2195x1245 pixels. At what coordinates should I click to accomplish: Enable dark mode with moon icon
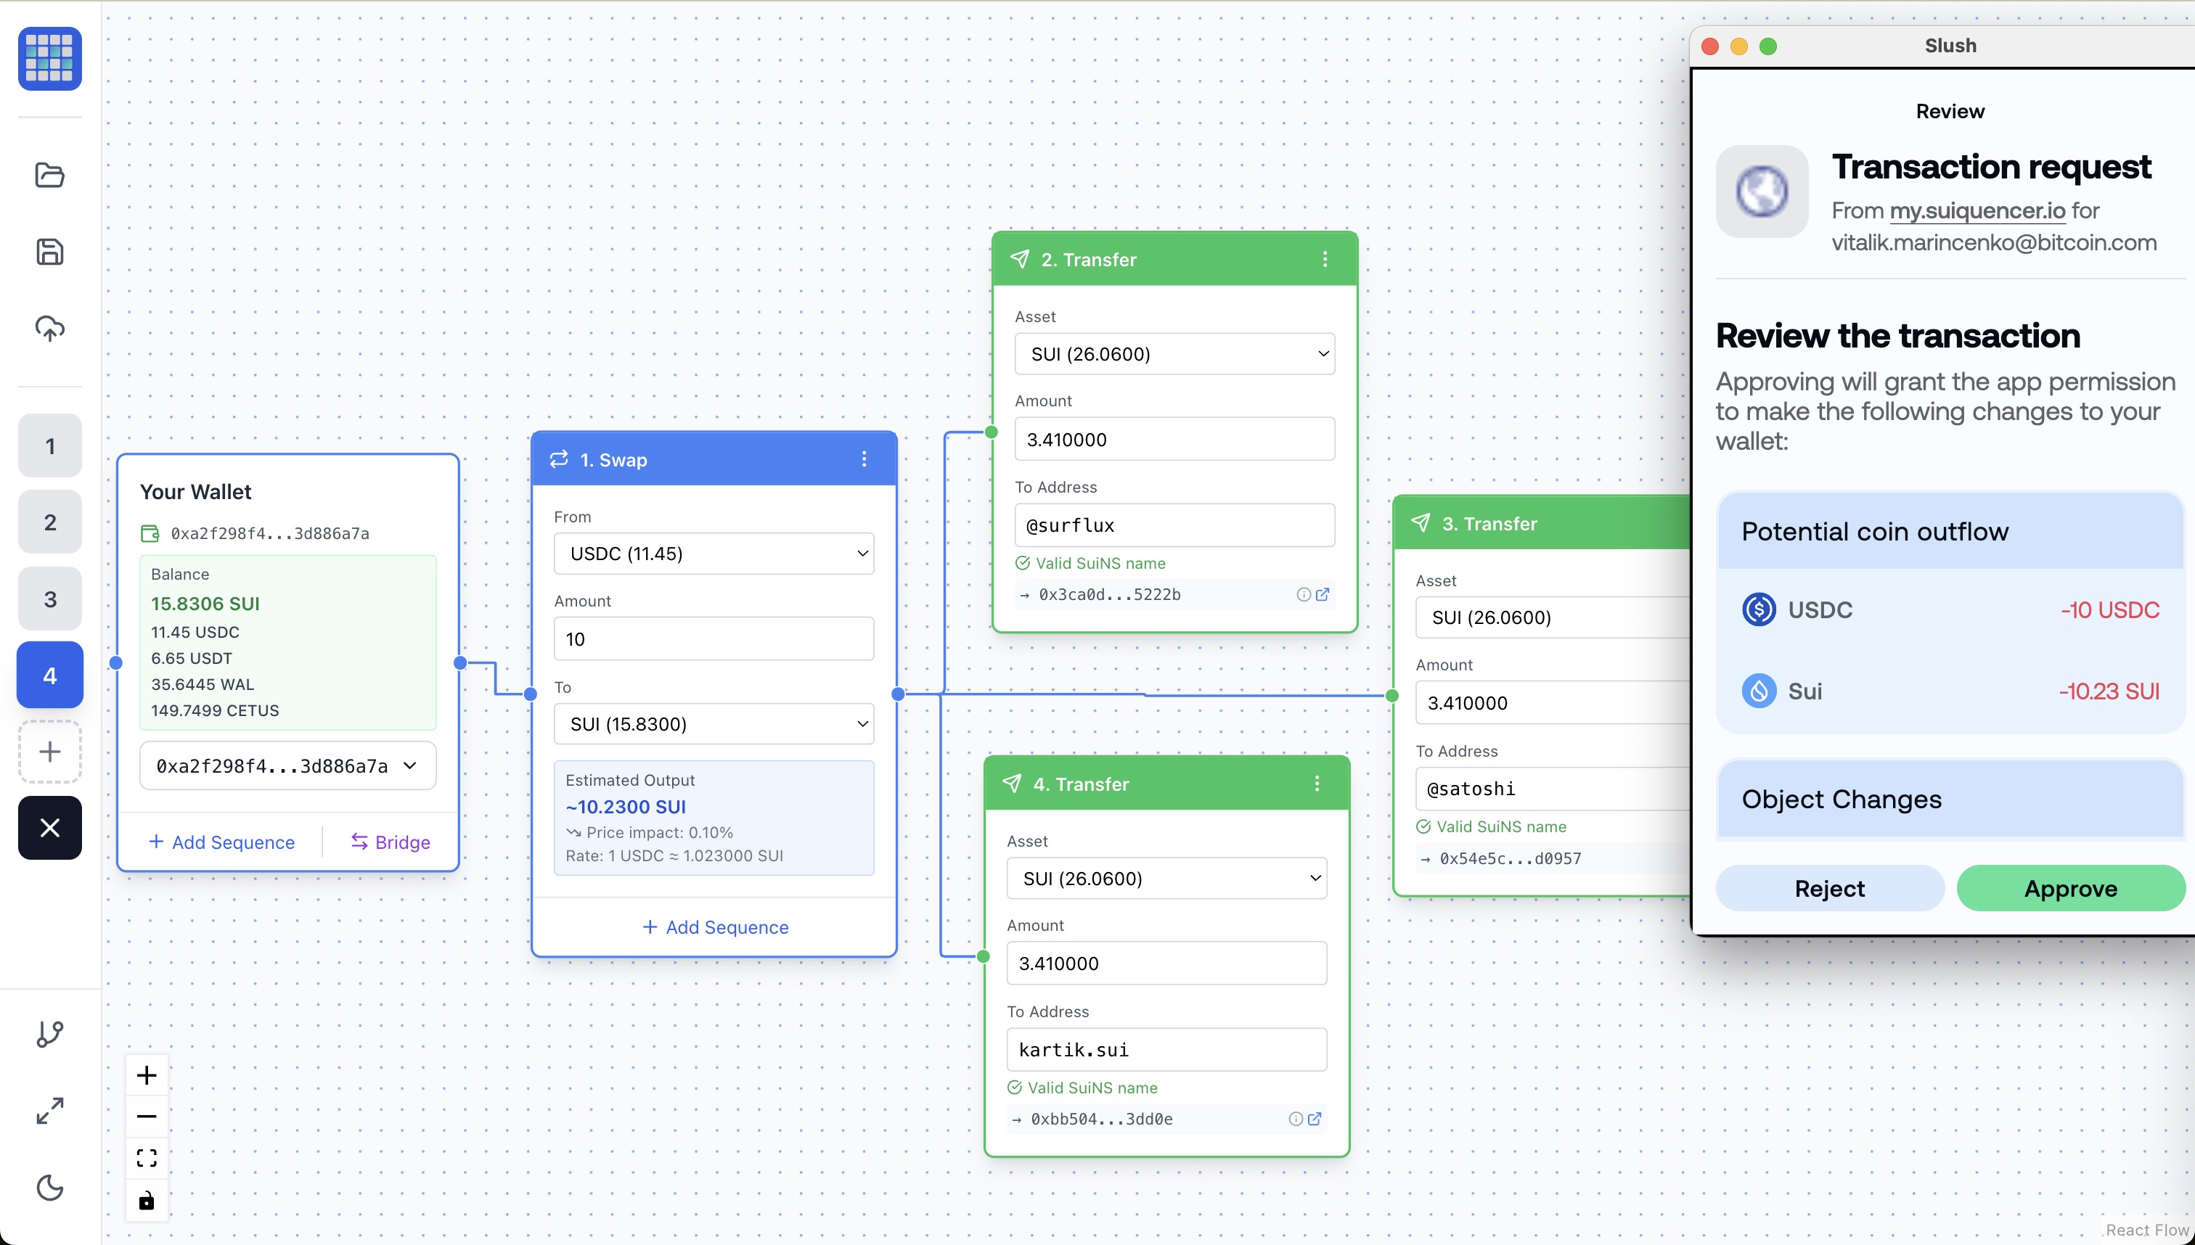(x=49, y=1188)
